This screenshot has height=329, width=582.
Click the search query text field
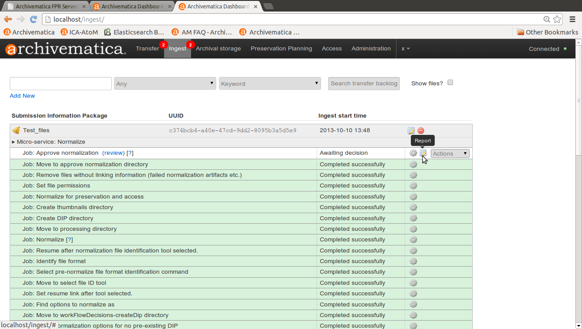click(61, 84)
